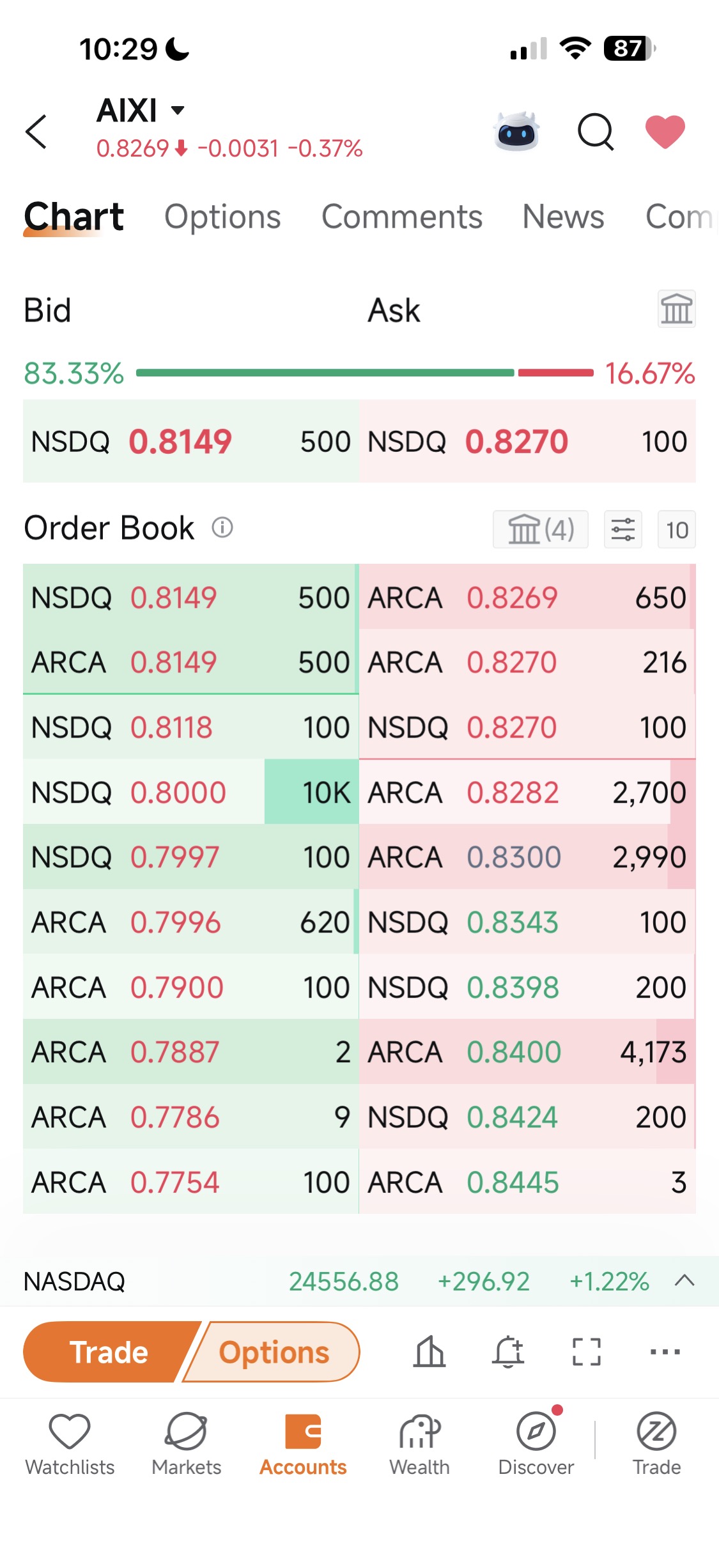The image size is (719, 1557).
Task: Open the Order Book settings sliders icon
Action: [623, 529]
